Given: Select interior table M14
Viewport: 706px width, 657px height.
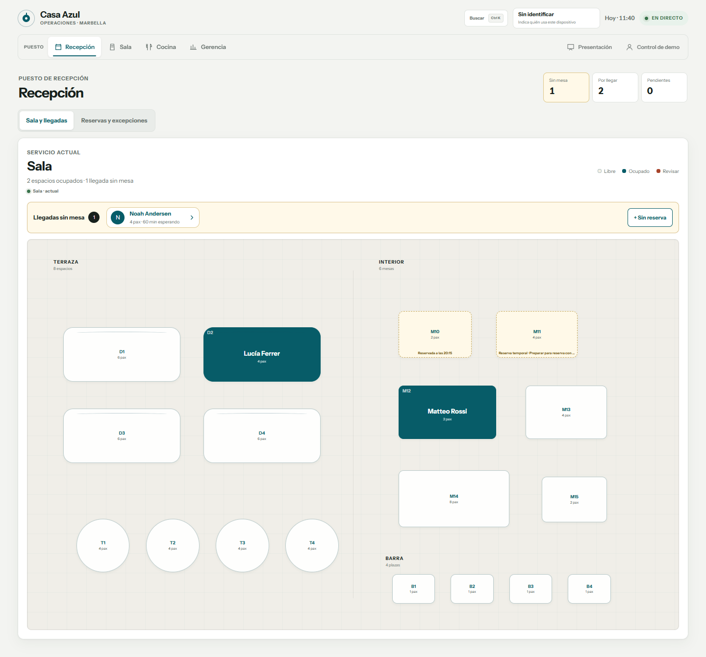Looking at the screenshot, I should tap(454, 499).
